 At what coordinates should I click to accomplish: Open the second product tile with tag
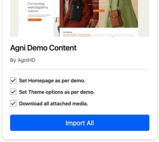pos(84,35)
